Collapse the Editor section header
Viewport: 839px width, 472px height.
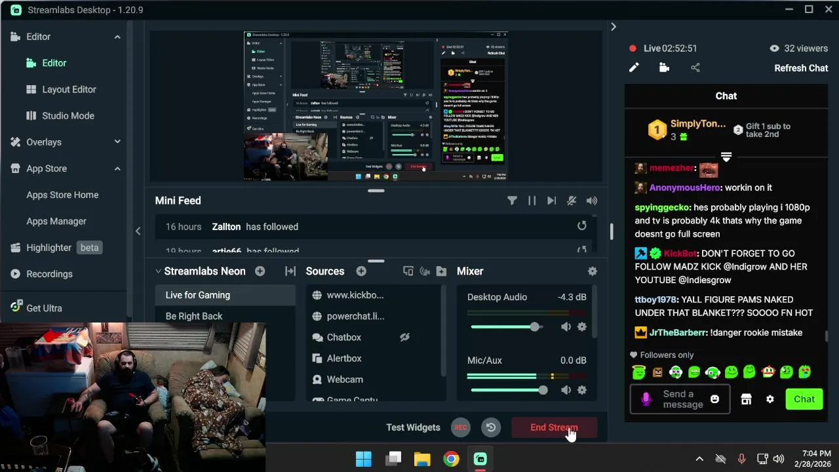[117, 37]
